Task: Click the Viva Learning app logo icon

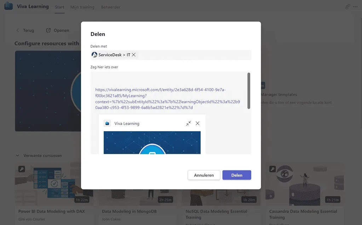Action: (8, 6)
